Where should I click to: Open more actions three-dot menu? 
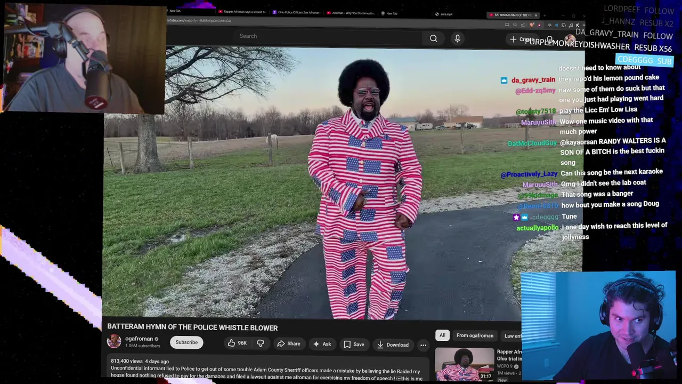point(423,345)
